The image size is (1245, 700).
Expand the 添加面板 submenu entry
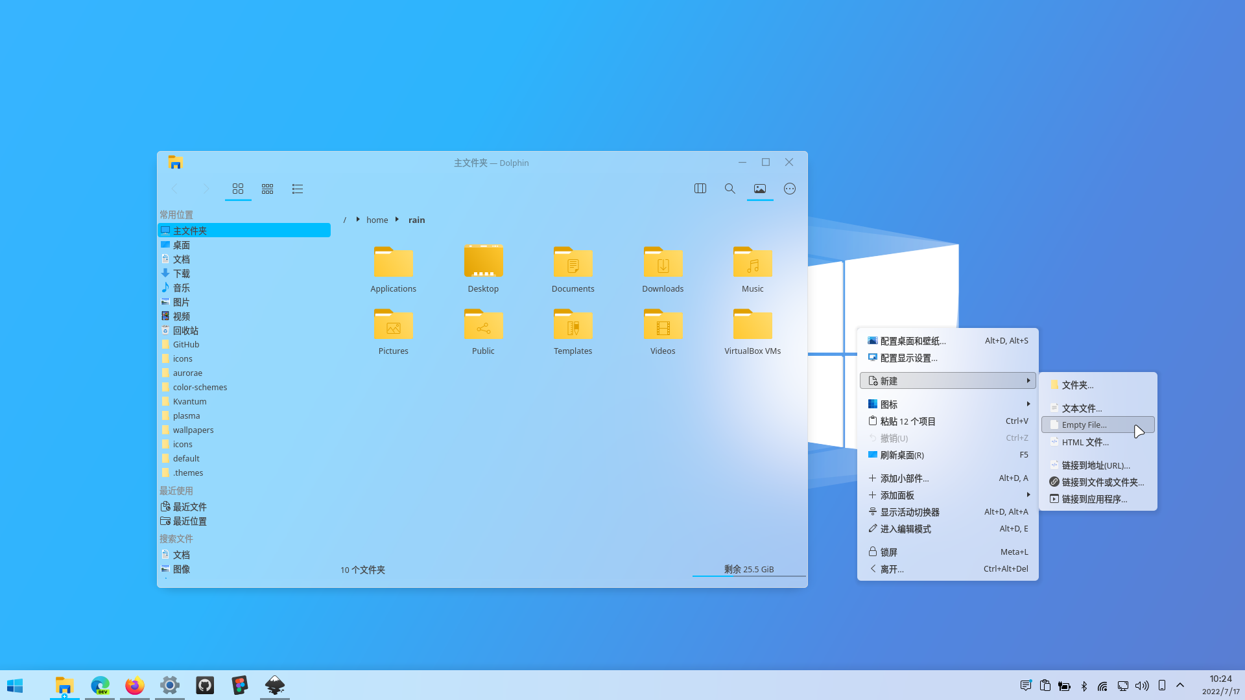click(x=947, y=495)
